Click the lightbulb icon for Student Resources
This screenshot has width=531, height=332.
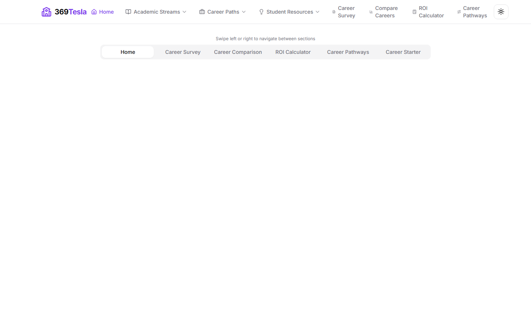(261, 12)
